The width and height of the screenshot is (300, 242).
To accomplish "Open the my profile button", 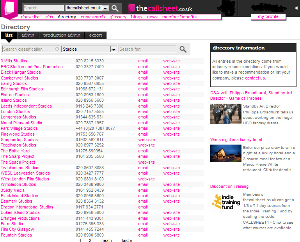I will [268, 17].
